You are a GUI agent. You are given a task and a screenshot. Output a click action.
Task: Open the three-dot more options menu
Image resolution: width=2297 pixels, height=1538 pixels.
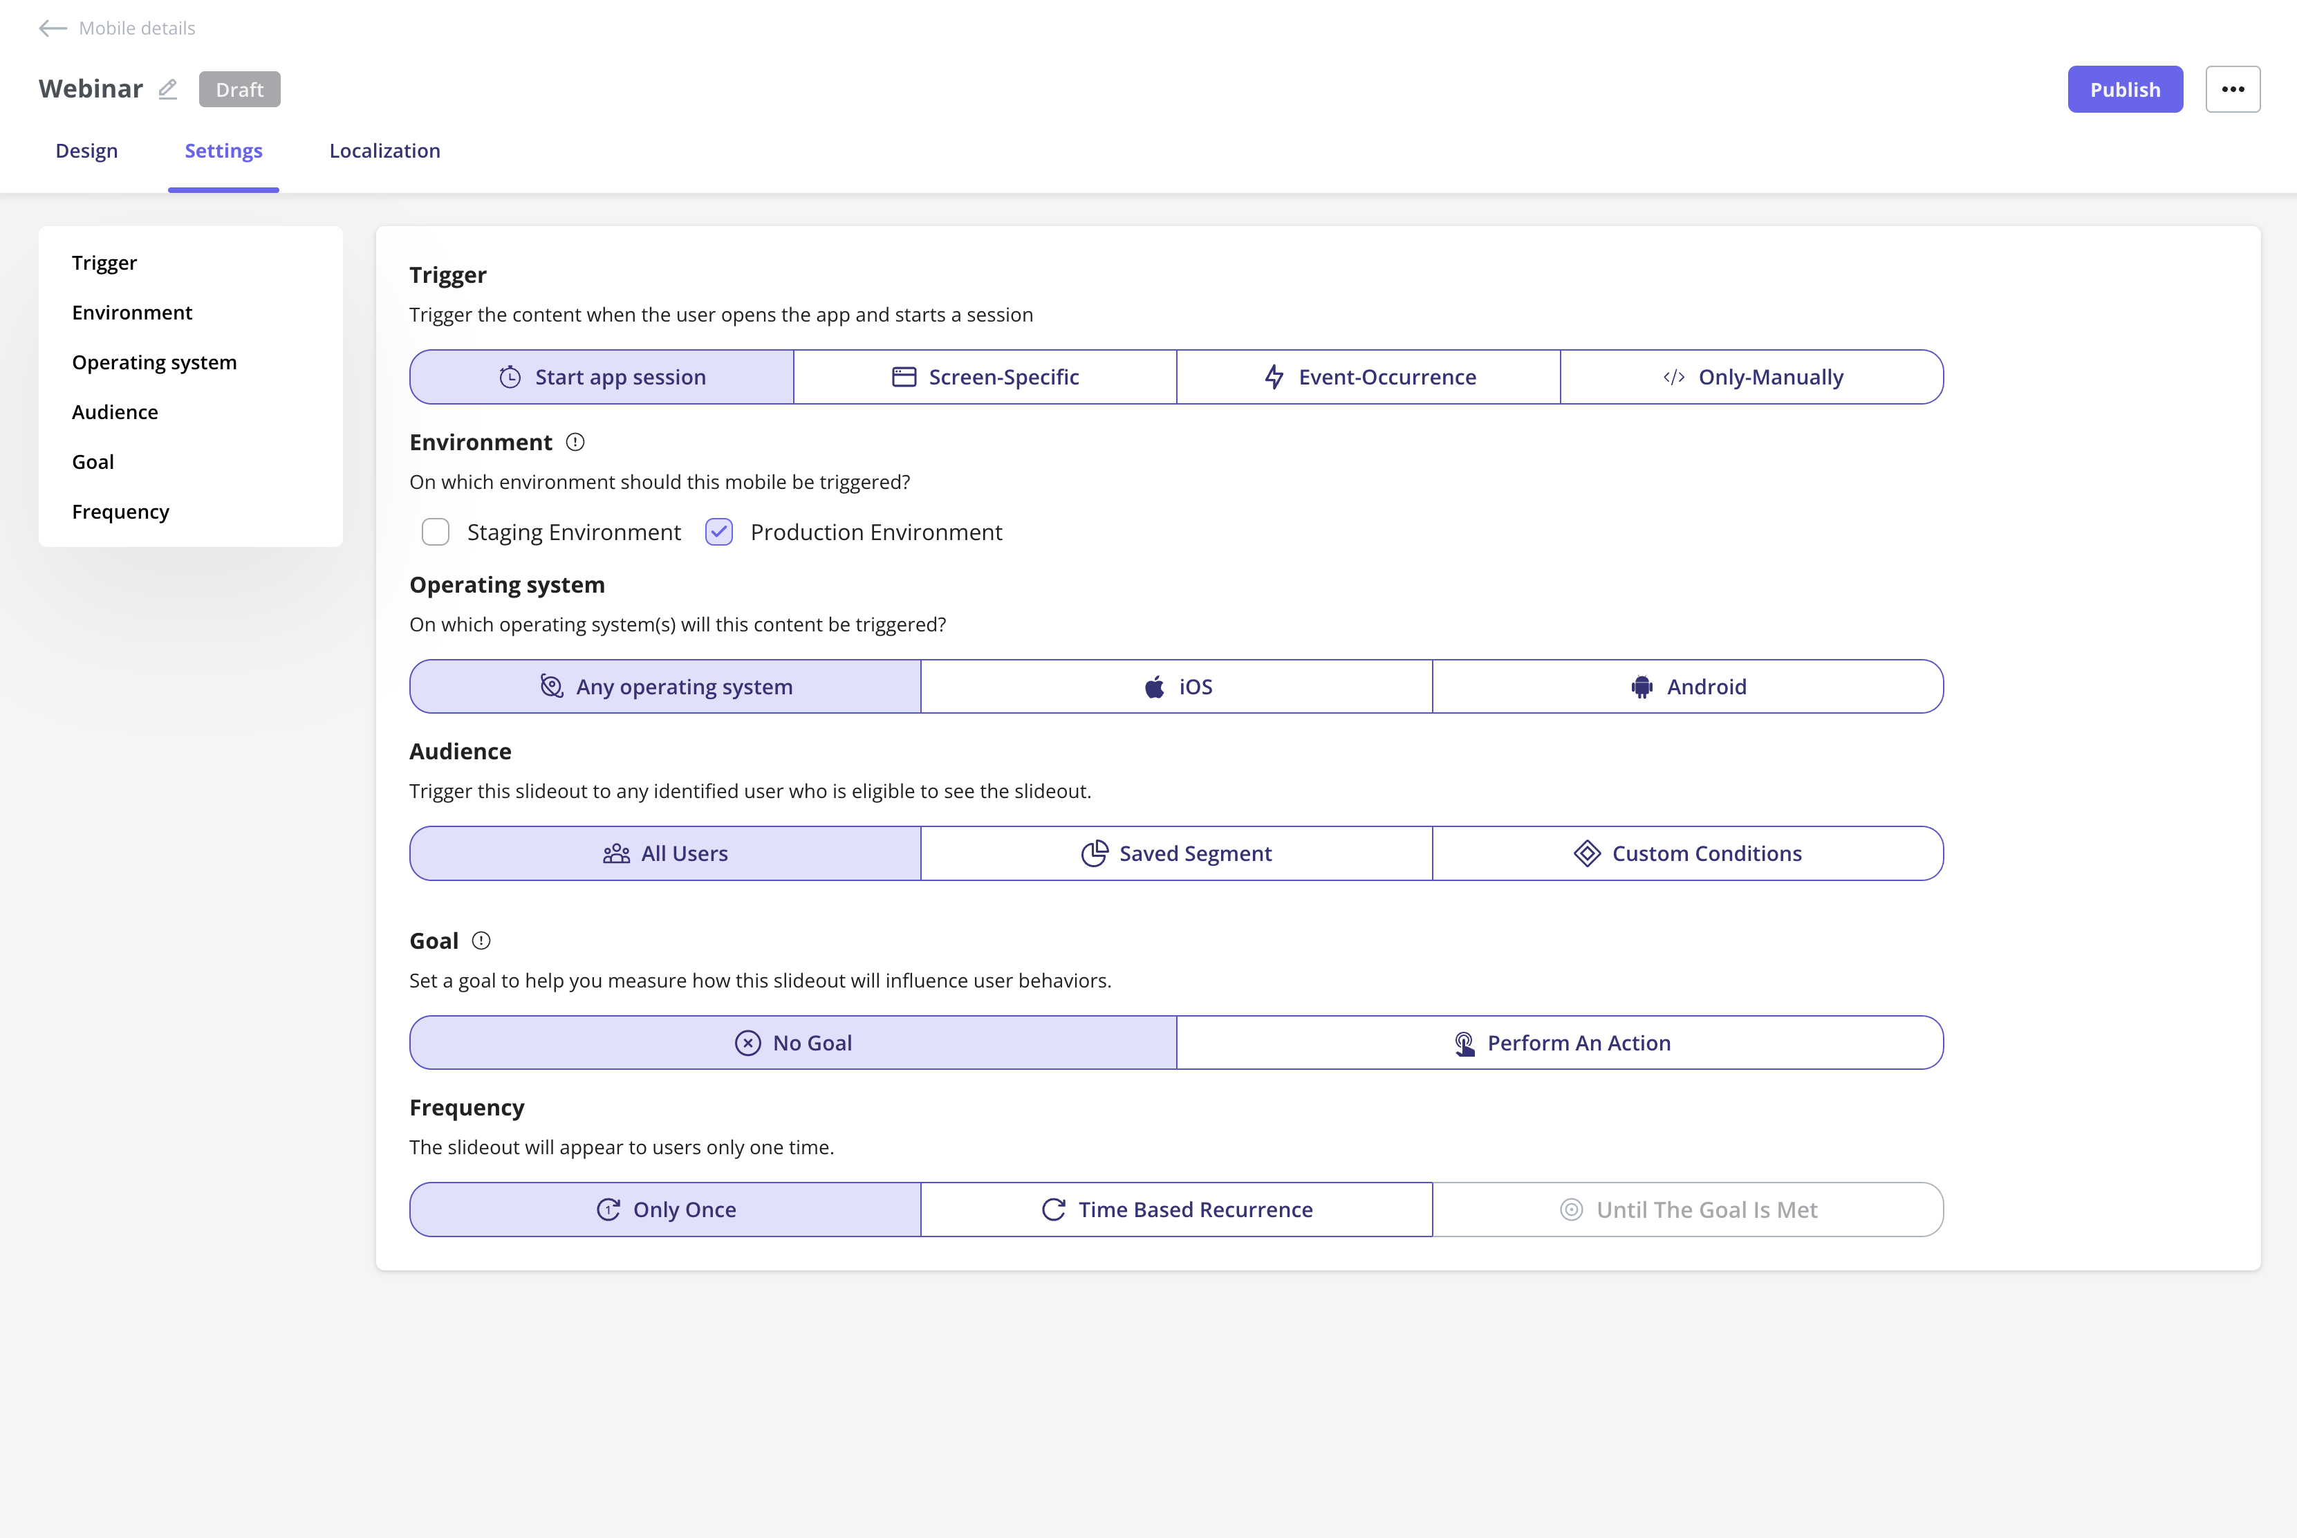pos(2232,89)
